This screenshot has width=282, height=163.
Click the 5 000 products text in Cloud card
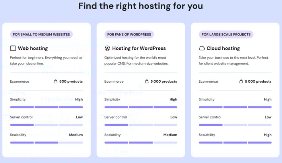(x=258, y=81)
